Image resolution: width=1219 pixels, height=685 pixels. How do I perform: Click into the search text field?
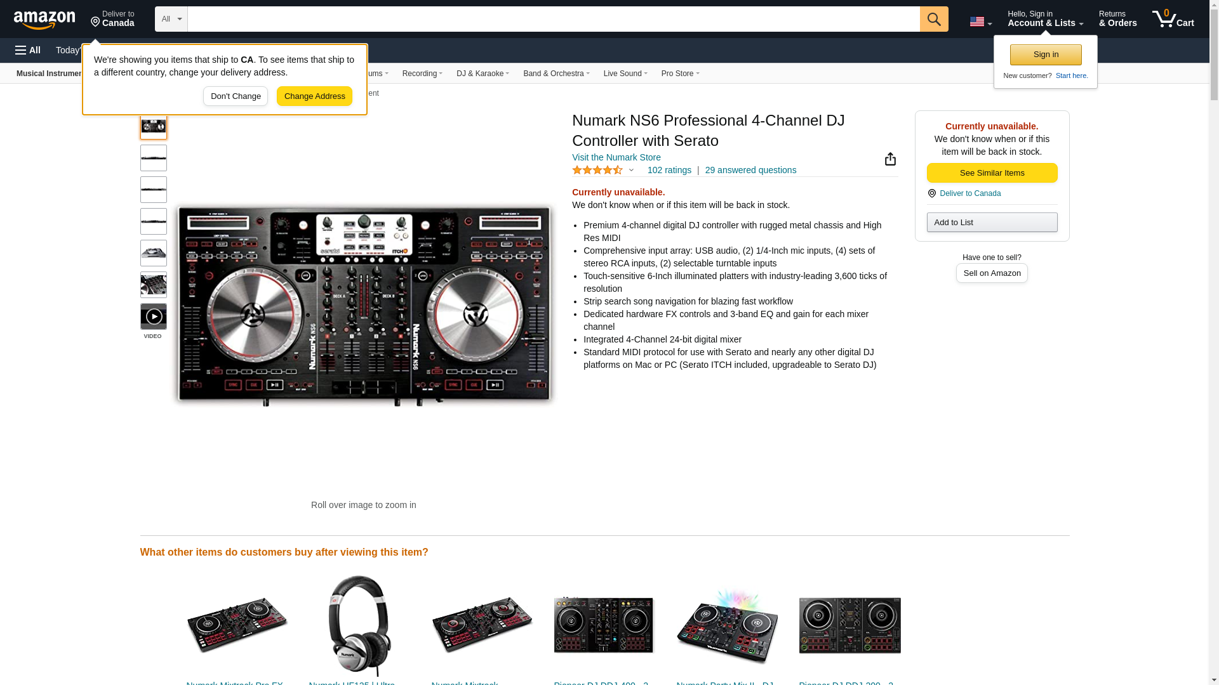552,19
